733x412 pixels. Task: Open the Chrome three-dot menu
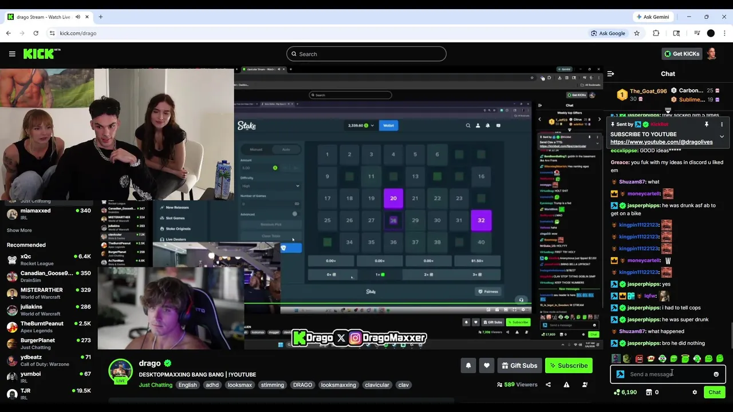point(724,33)
